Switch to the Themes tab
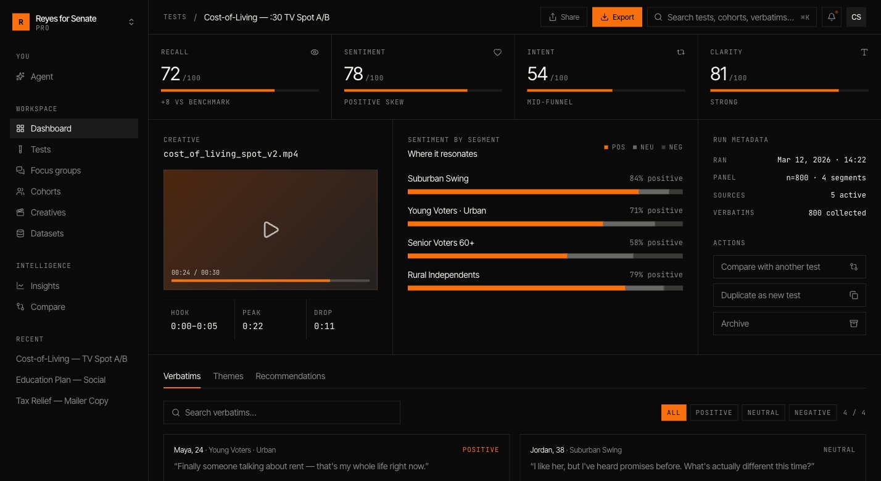Image resolution: width=881 pixels, height=481 pixels. tap(228, 376)
